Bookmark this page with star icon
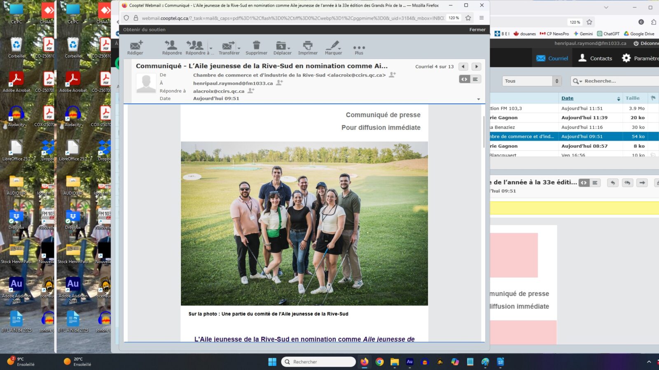This screenshot has height=370, width=659. [x=468, y=18]
